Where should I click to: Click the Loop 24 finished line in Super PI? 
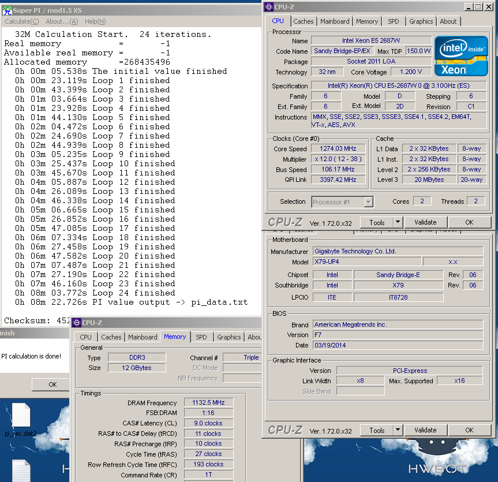point(95,293)
